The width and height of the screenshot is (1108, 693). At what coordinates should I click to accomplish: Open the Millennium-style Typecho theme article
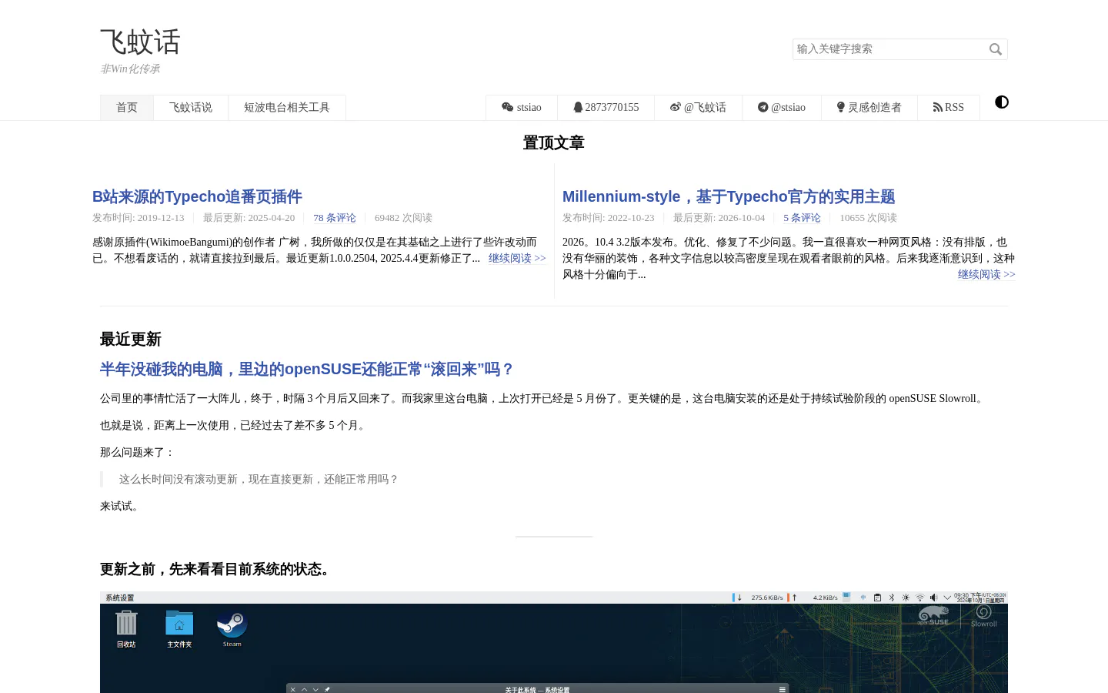(729, 196)
